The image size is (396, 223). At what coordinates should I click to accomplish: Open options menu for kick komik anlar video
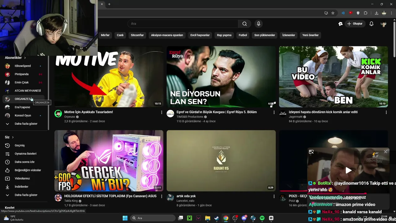(x=386, y=112)
